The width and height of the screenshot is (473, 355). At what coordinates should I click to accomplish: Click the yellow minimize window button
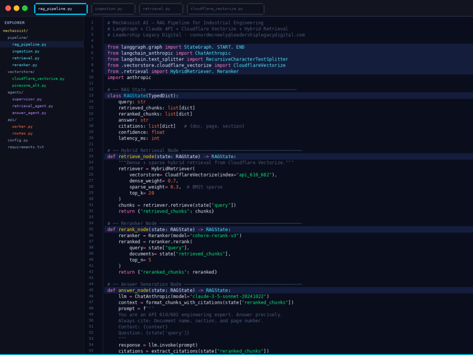click(x=17, y=8)
